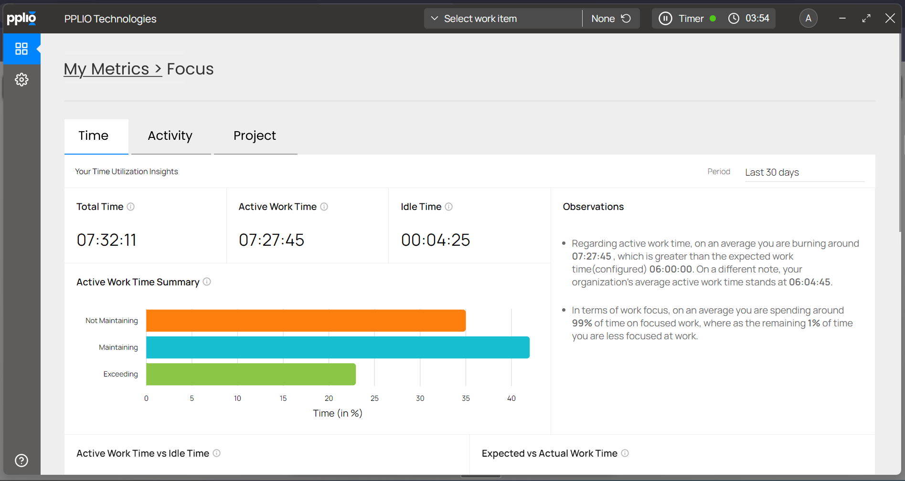Pause the running timer
Viewport: 905px width, 481px height.
[x=665, y=18]
